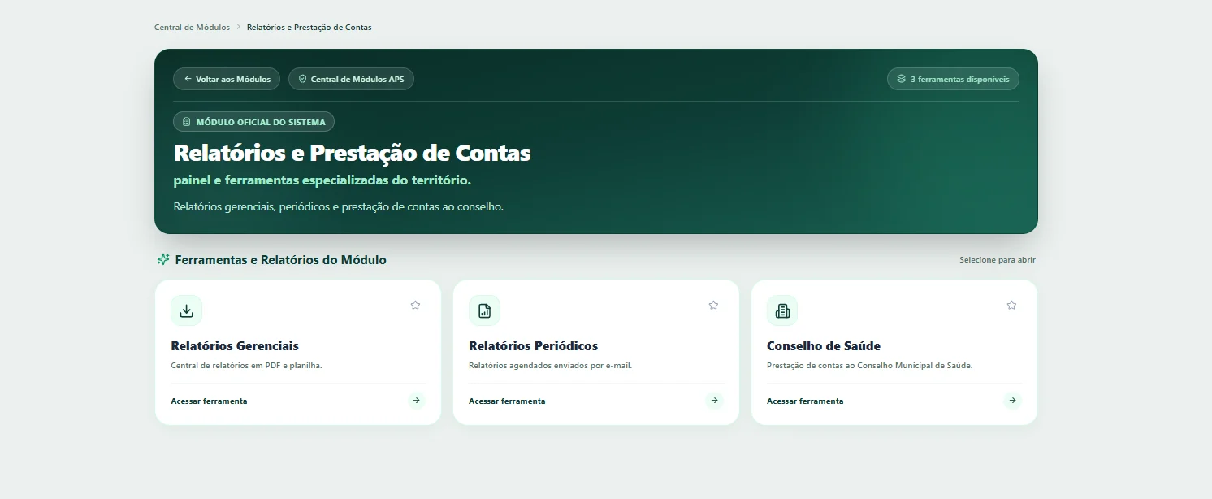Screen dimensions: 1212x499
Task: Click text 'Central de relatórios em PDF e planilha.'
Action: pos(246,366)
